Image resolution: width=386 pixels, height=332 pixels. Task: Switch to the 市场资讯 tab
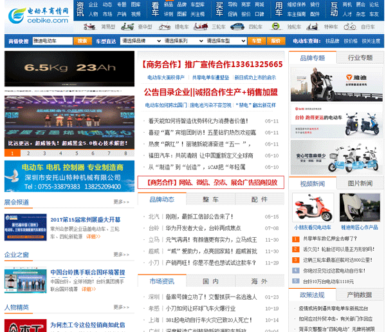point(161,281)
